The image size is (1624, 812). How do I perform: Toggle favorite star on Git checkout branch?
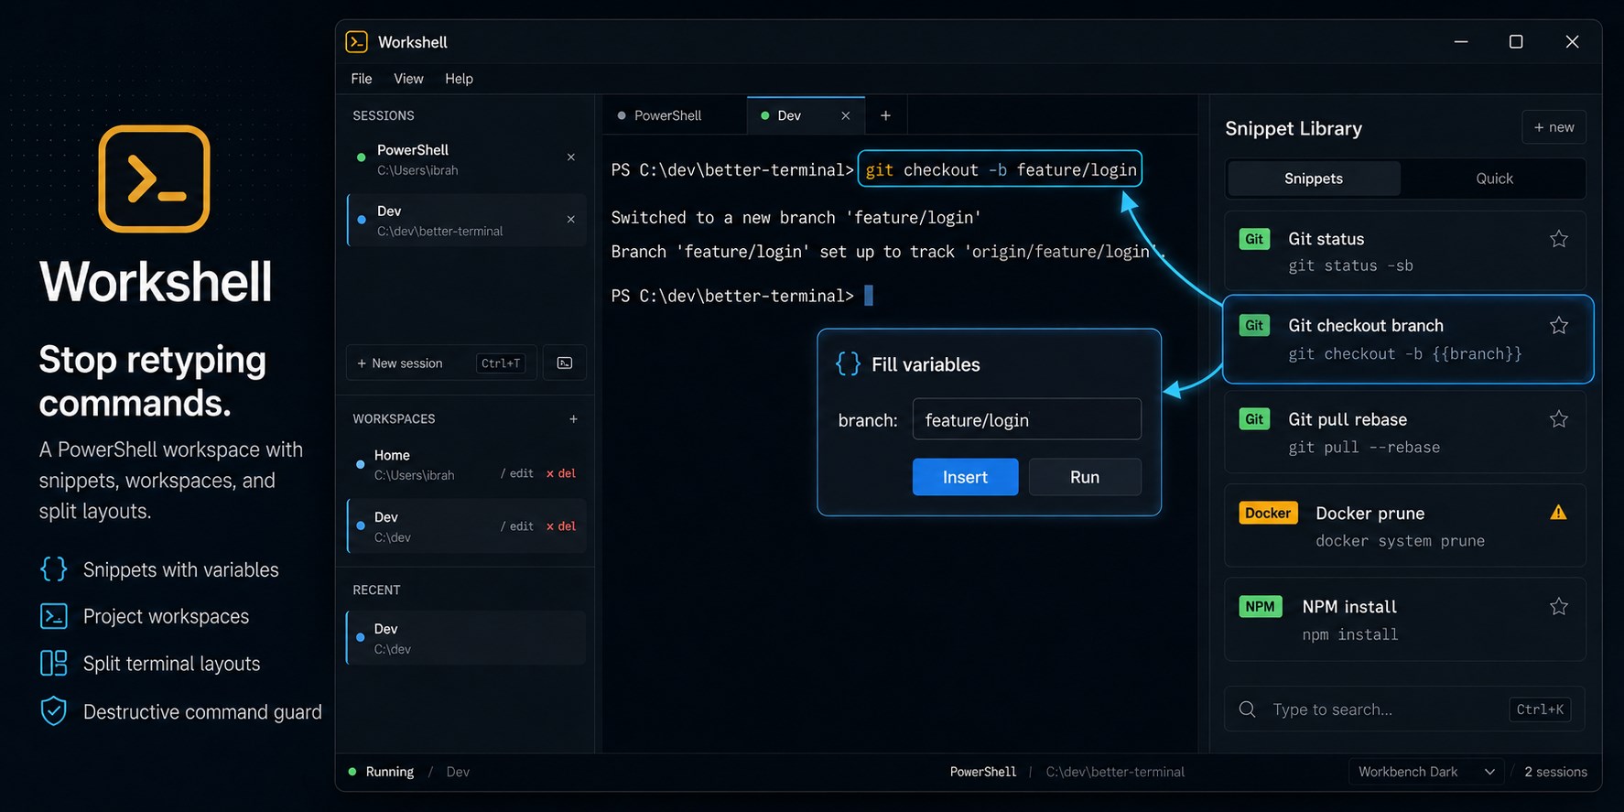click(x=1559, y=326)
